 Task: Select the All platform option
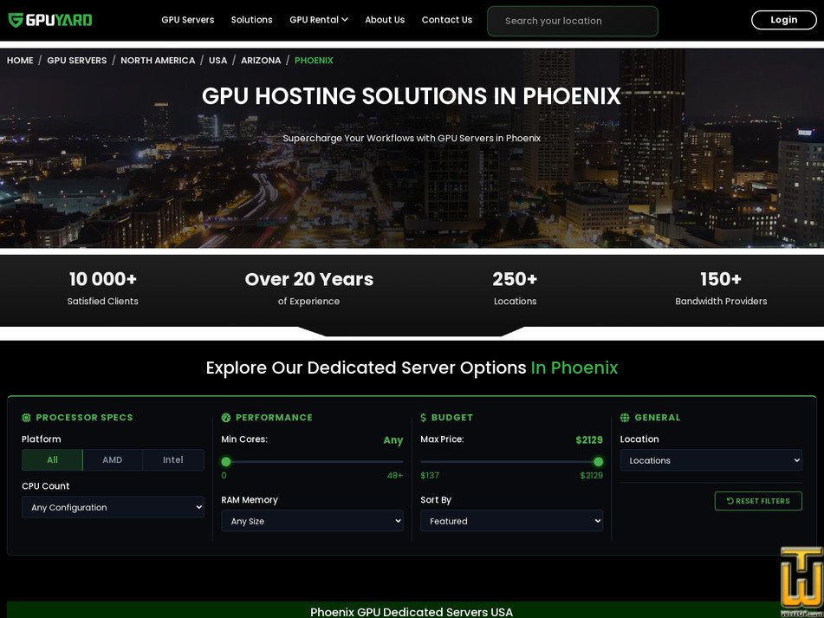[52, 460]
